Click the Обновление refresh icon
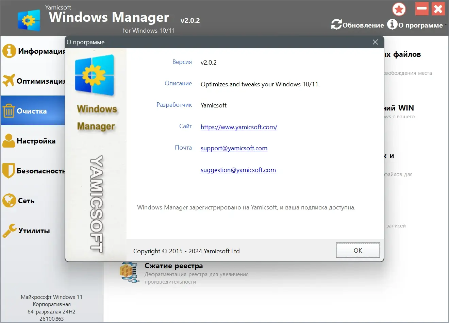 pyautogui.click(x=336, y=24)
